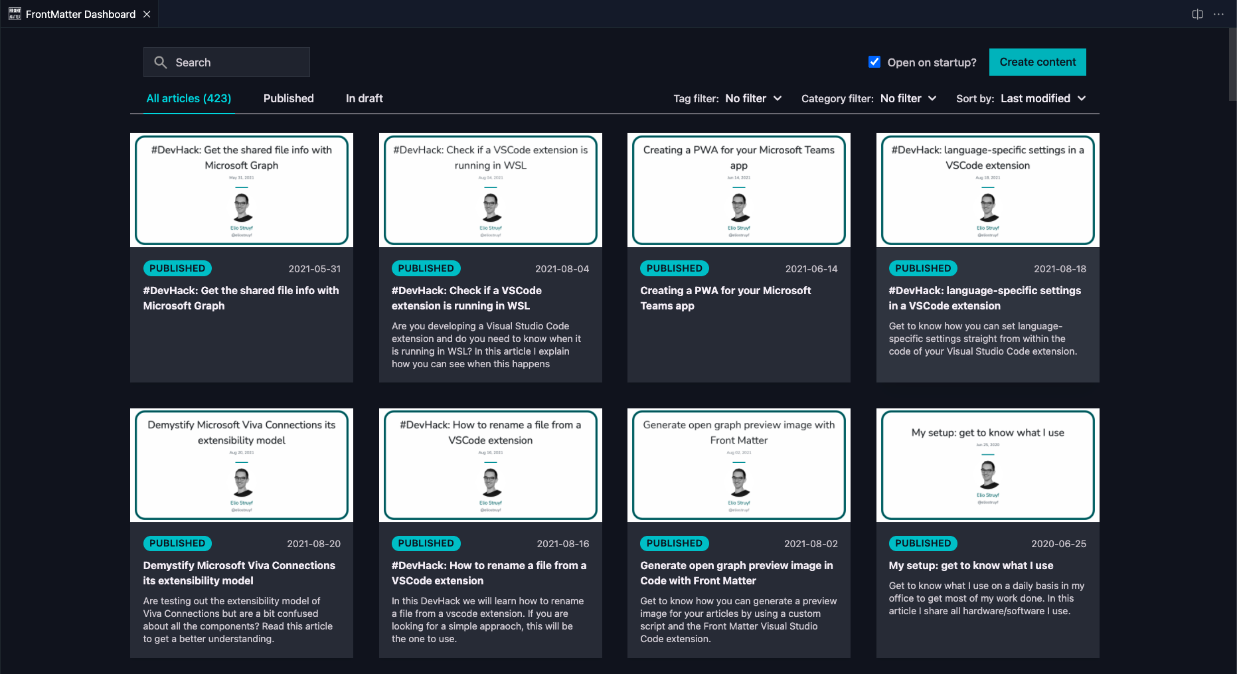Viewport: 1237px width, 674px height.
Task: Click the FrontMatter logo icon in tab
Action: coord(15,14)
